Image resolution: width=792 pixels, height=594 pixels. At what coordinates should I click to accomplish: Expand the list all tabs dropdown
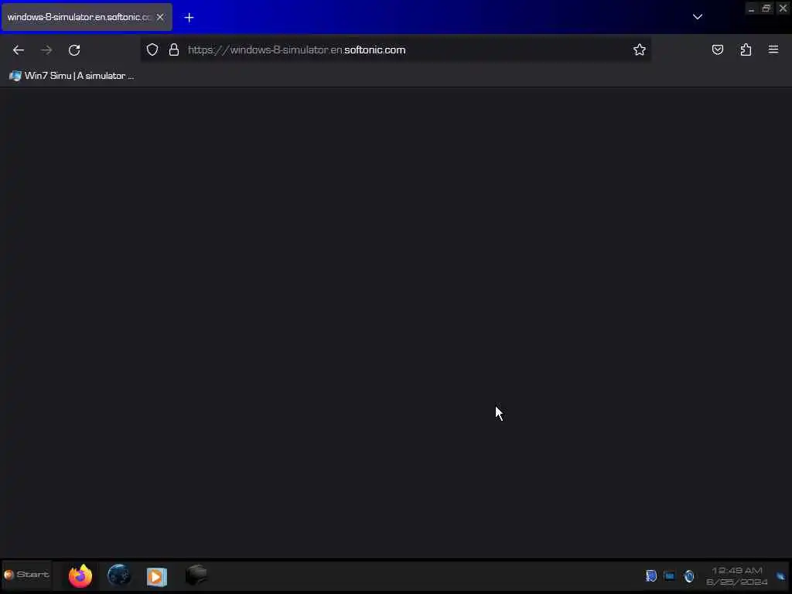(x=698, y=17)
